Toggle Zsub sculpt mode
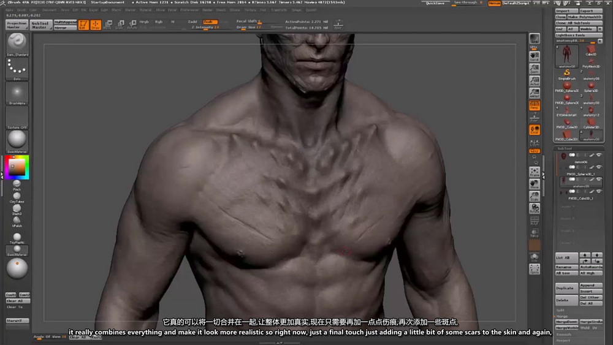613x345 pixels. pos(209,21)
